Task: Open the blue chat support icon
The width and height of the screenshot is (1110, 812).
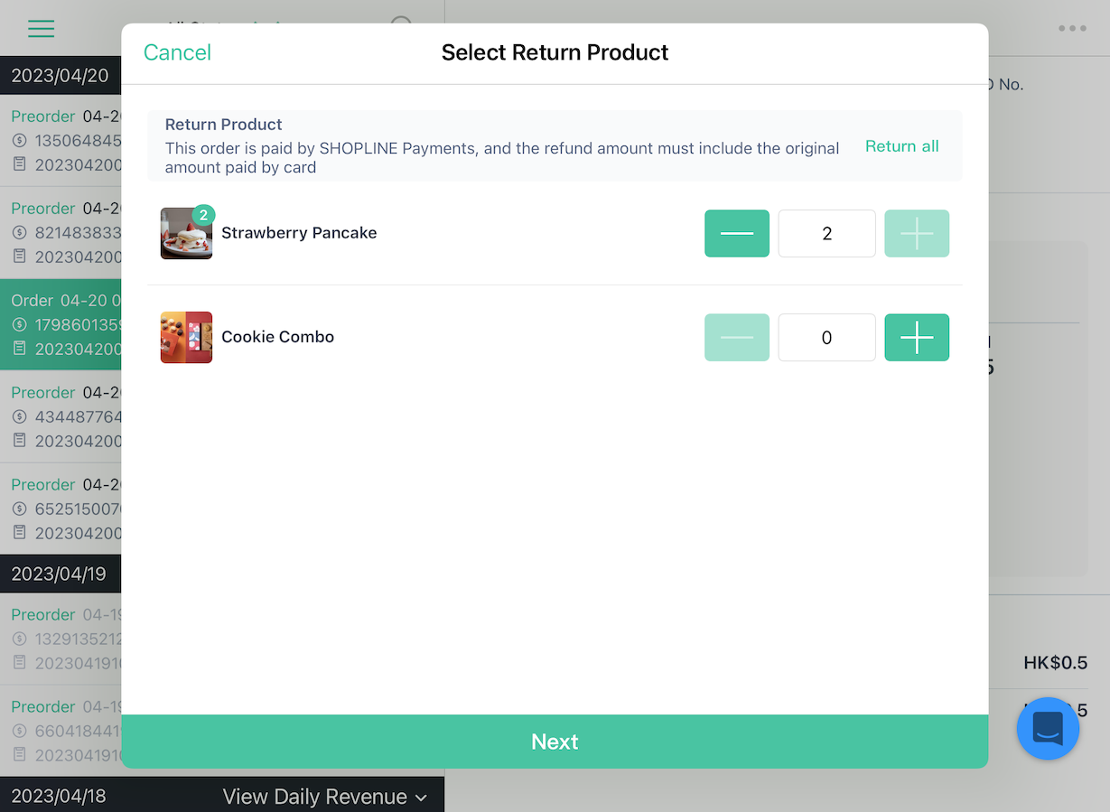Action: coord(1048,728)
